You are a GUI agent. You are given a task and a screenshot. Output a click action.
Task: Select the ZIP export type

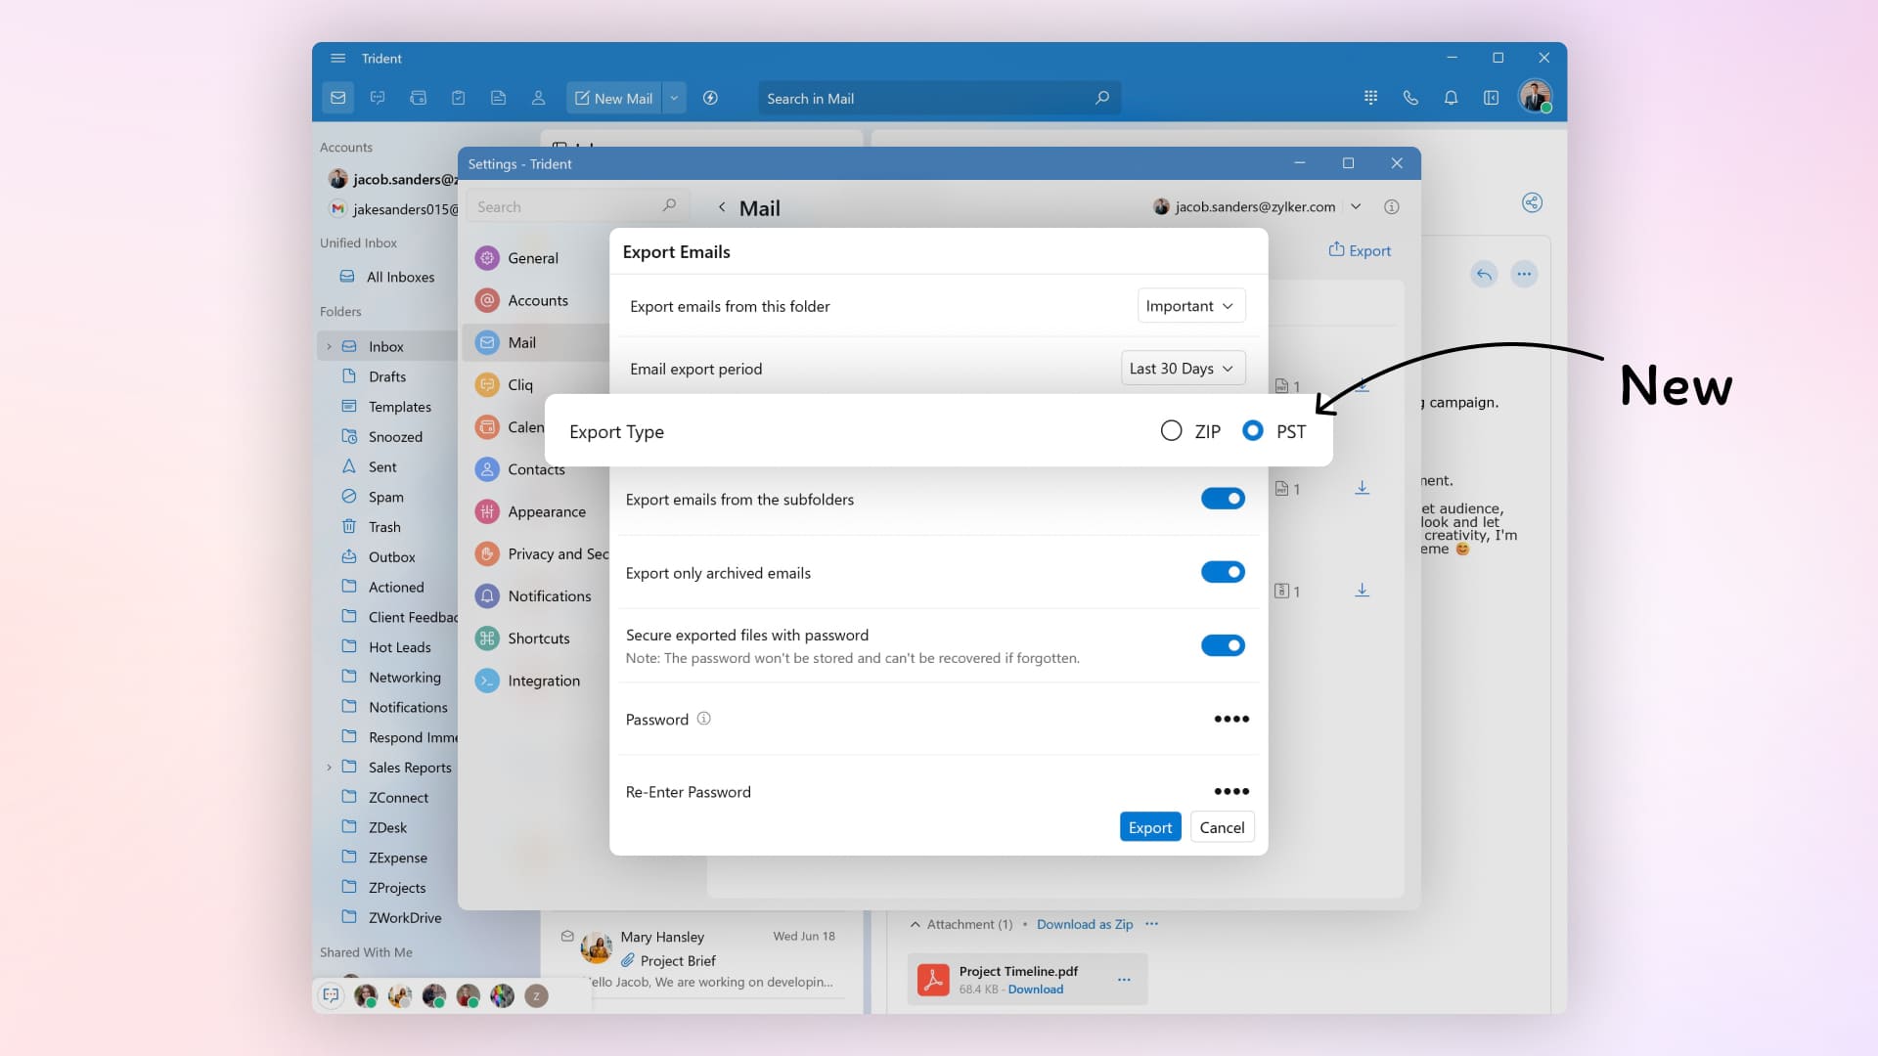[1171, 431]
